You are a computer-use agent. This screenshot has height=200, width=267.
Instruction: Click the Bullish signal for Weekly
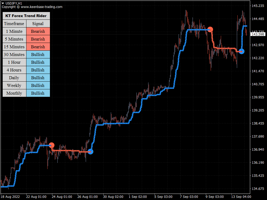(38, 85)
